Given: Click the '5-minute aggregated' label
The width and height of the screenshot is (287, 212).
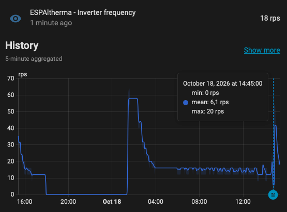Looking at the screenshot, I should (x=34, y=59).
